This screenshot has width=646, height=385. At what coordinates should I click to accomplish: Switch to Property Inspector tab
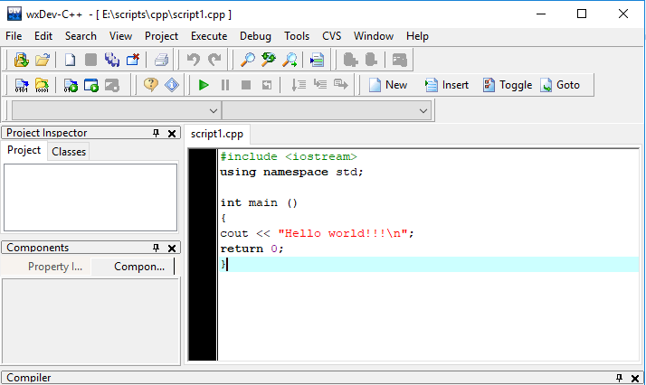pos(55,267)
